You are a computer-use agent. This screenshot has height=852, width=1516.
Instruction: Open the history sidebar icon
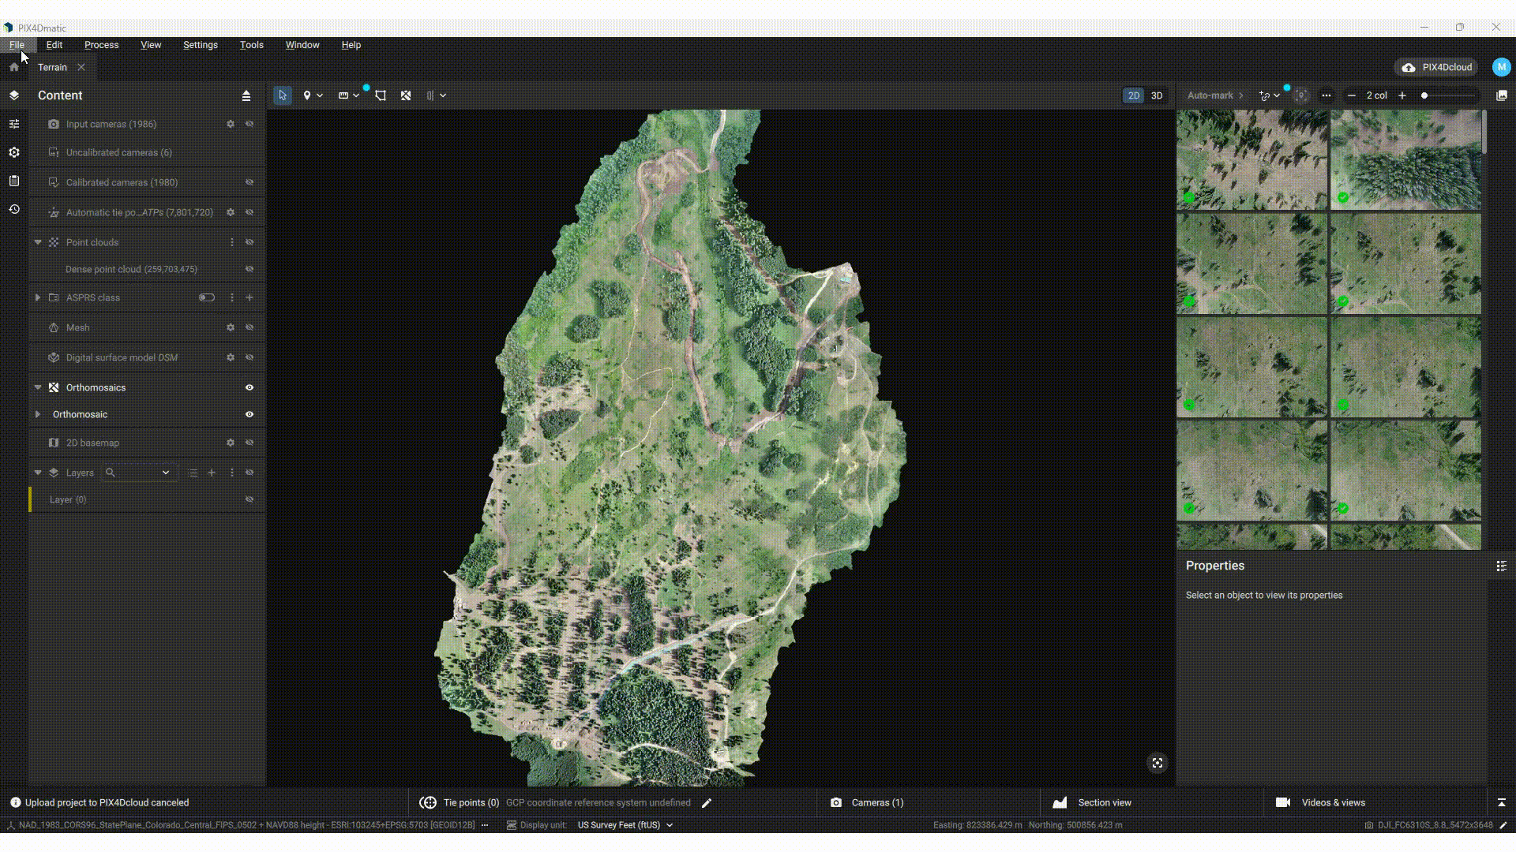(14, 209)
